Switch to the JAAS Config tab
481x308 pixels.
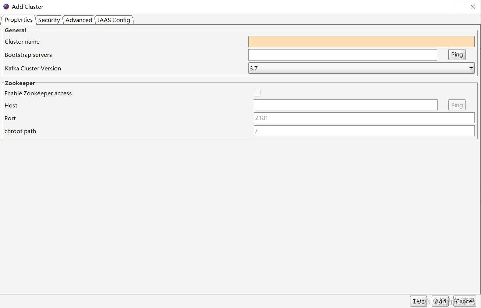114,20
